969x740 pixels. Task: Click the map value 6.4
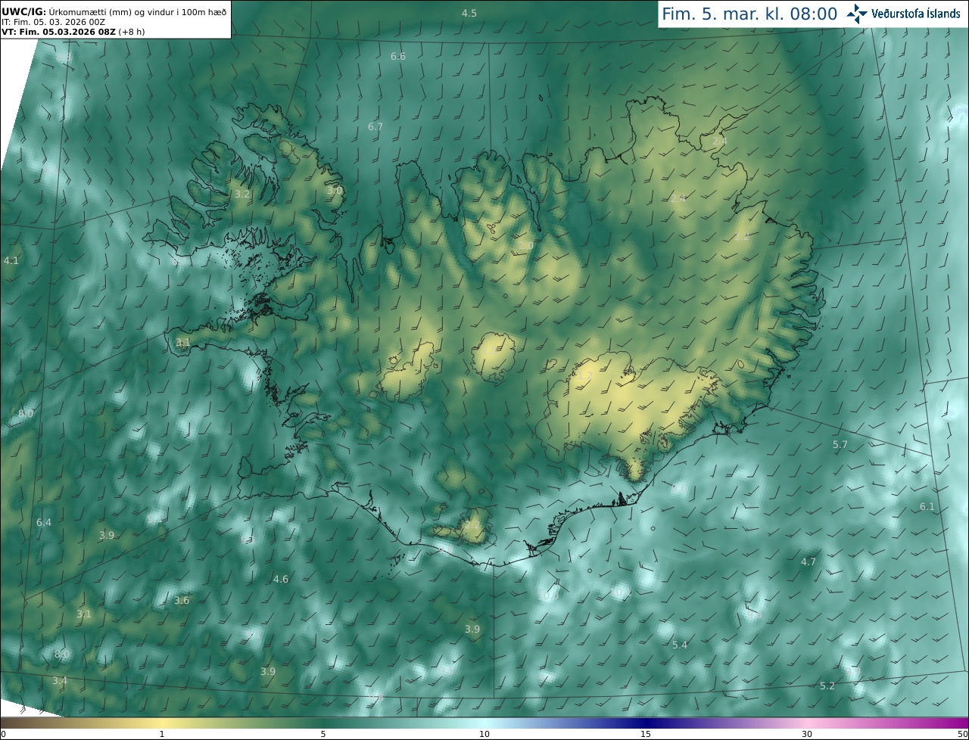(x=44, y=522)
